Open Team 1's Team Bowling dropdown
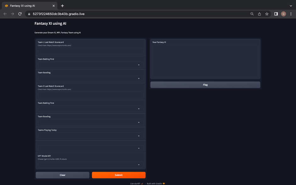 [90, 78]
